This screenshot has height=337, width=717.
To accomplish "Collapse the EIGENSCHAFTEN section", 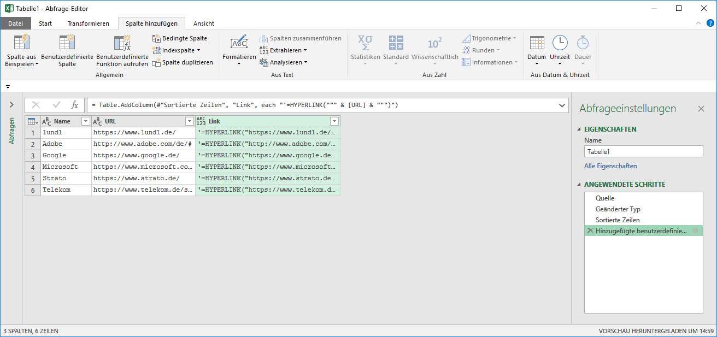I will tap(579, 129).
